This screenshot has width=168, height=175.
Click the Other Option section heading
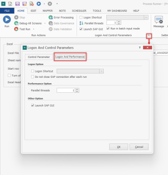(35, 99)
